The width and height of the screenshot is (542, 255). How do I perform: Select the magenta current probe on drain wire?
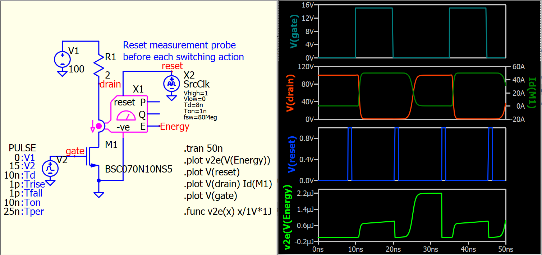point(98,126)
